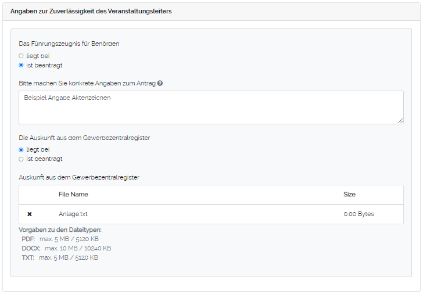Click the PDF max. 5 MB line

pyautogui.click(x=60, y=239)
